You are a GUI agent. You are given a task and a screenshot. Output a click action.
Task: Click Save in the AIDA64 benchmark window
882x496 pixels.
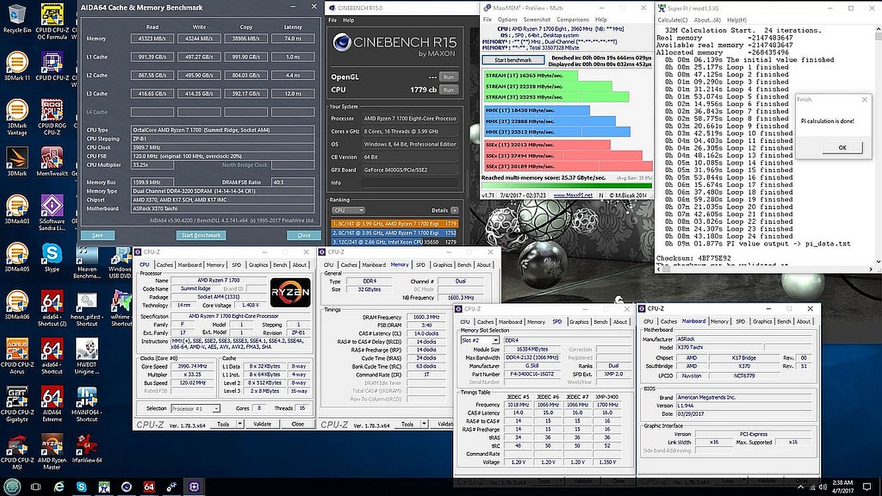pos(97,235)
